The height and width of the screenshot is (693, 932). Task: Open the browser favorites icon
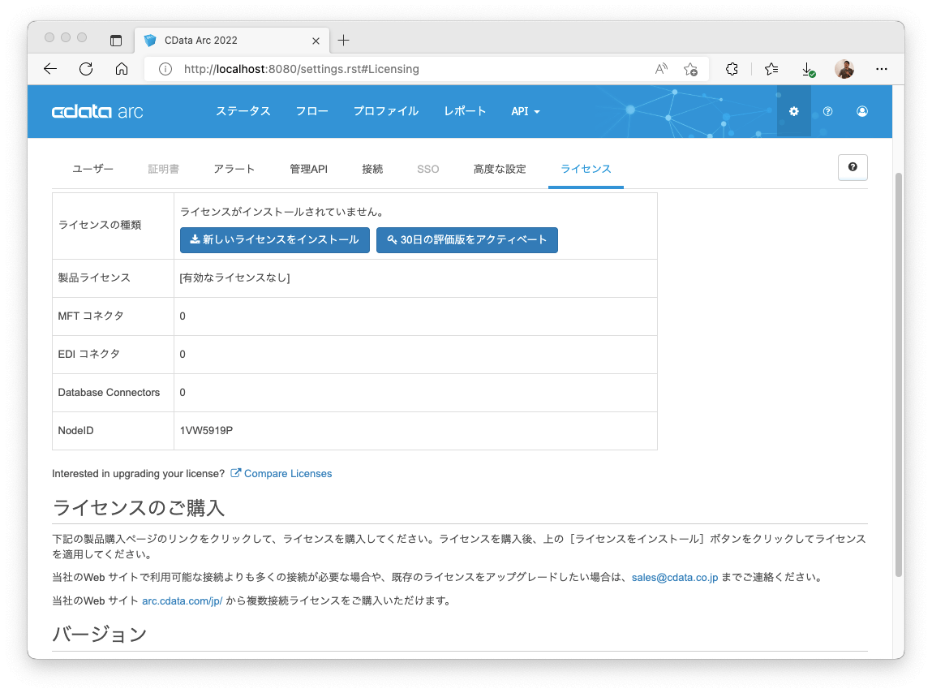pyautogui.click(x=771, y=69)
